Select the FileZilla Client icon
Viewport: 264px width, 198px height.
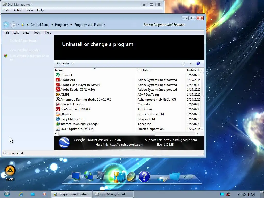pyautogui.click(x=57, y=109)
